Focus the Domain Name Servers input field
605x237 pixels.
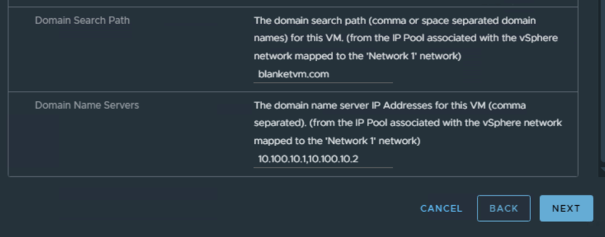(x=323, y=159)
